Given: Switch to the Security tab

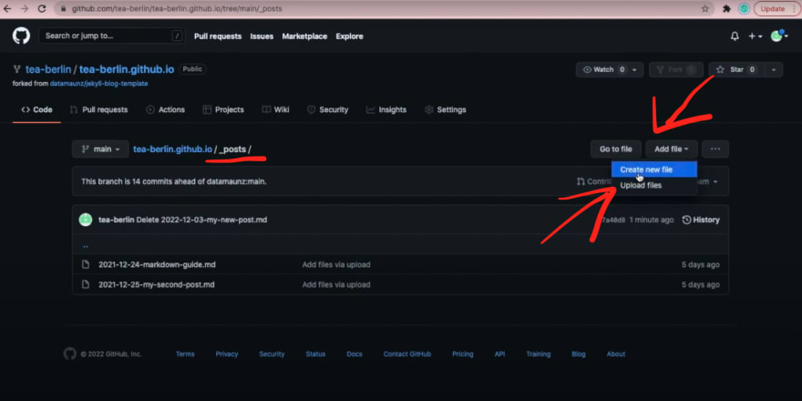Looking at the screenshot, I should coord(327,109).
